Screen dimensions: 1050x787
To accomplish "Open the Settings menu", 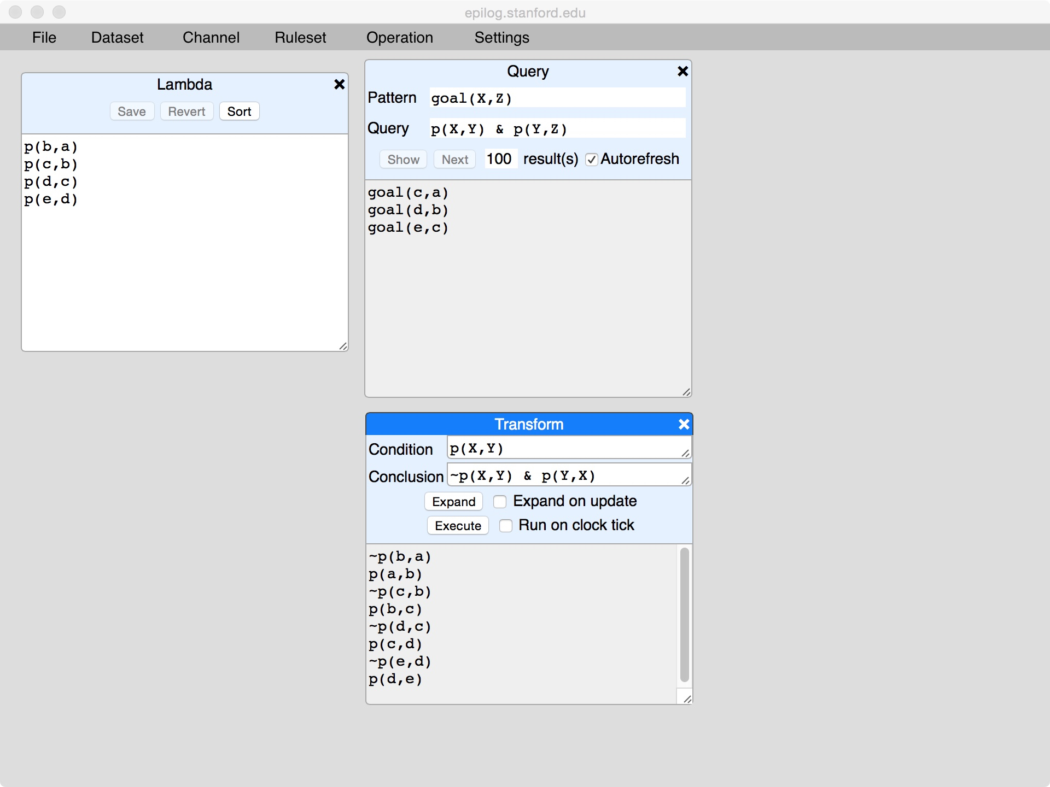I will pyautogui.click(x=501, y=37).
